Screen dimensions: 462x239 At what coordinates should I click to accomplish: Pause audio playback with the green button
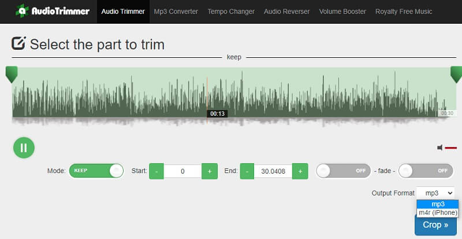[x=24, y=148]
